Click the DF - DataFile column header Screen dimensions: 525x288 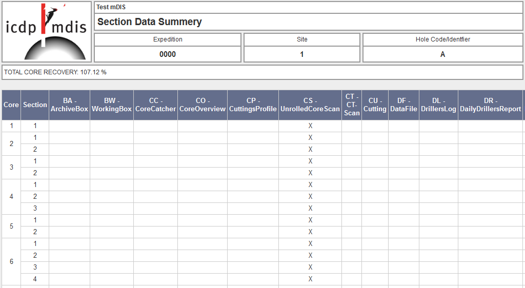point(404,105)
